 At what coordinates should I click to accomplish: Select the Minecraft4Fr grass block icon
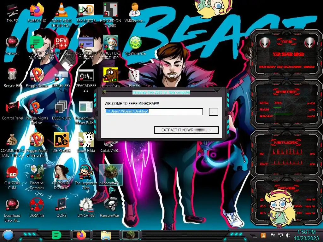tap(111, 175)
